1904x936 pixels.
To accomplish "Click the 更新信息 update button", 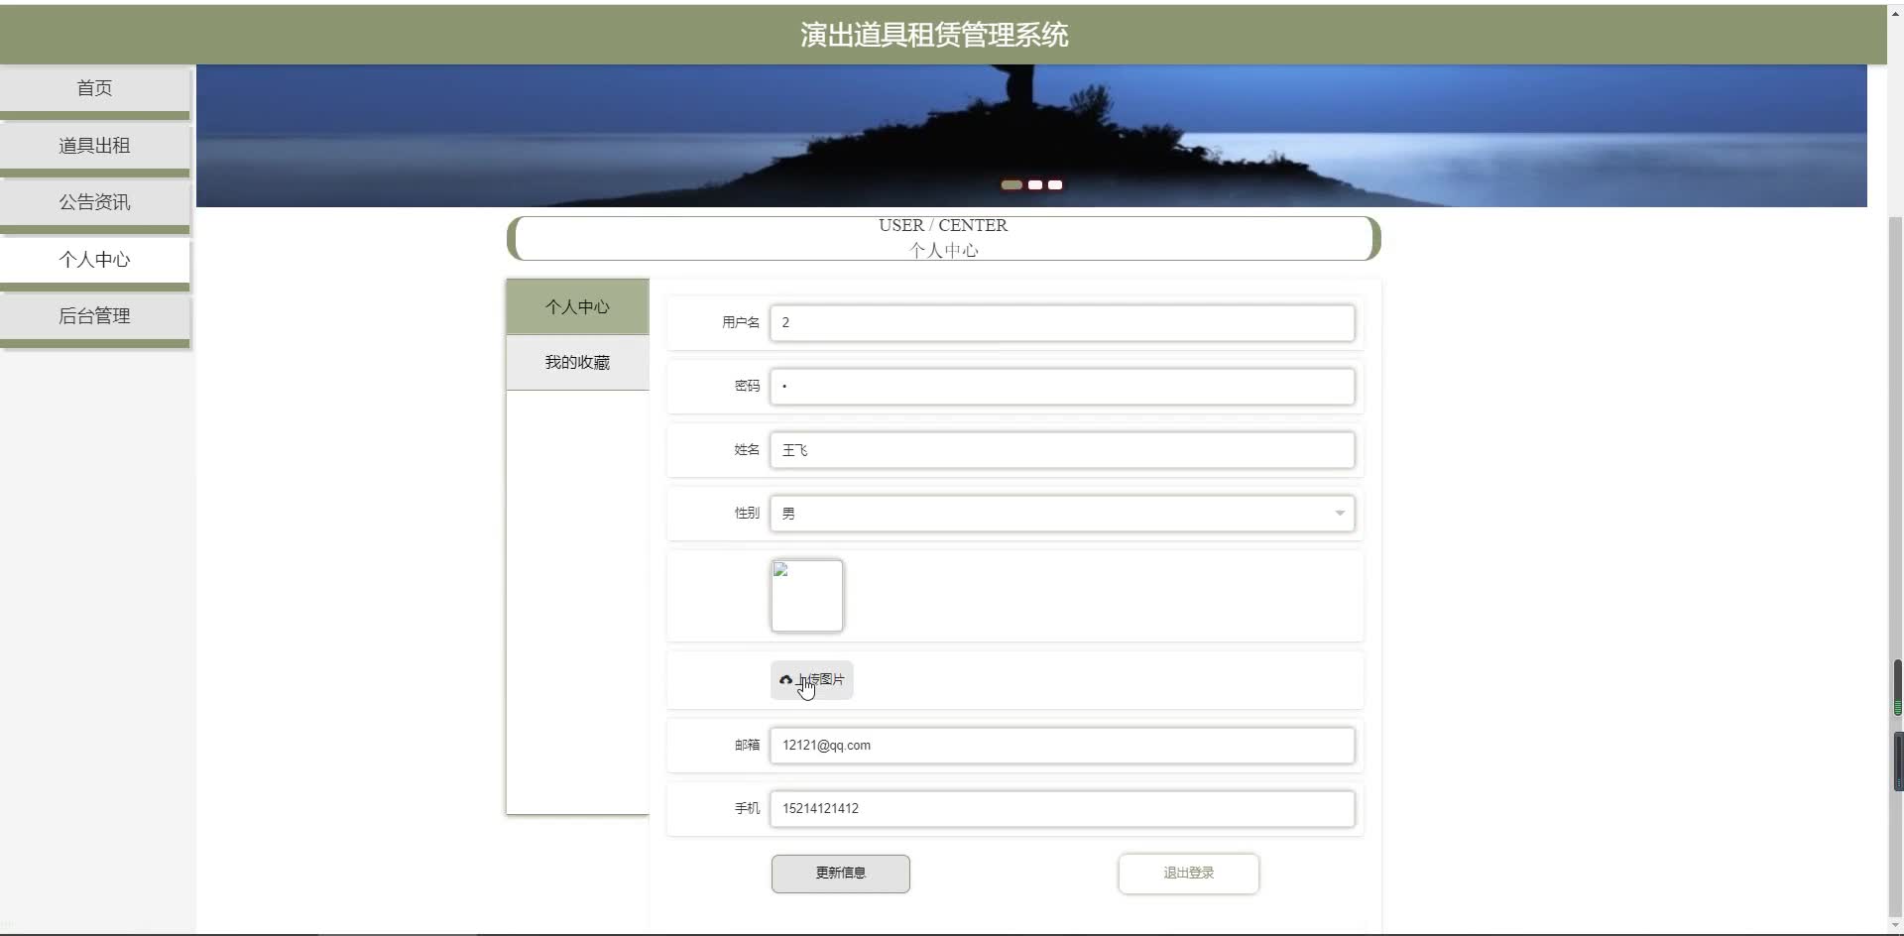I will (840, 873).
